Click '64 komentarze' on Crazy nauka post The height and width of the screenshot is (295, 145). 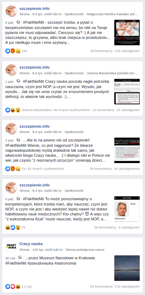point(101,287)
